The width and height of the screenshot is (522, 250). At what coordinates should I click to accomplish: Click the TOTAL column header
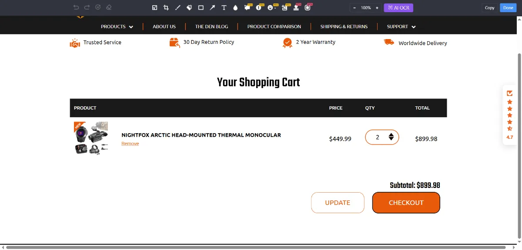point(422,108)
